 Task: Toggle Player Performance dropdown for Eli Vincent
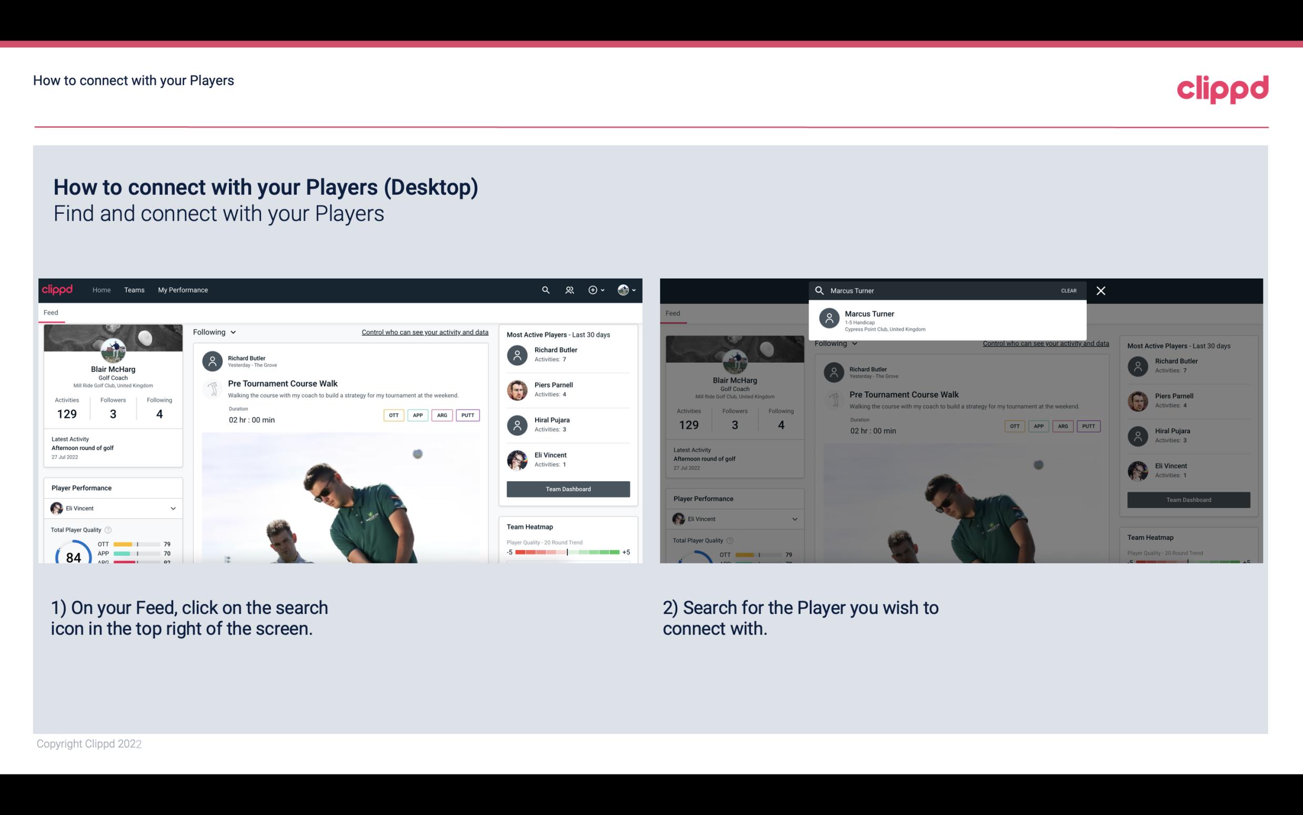[173, 508]
